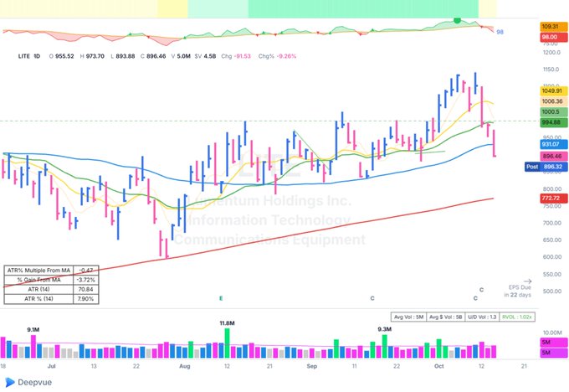This screenshot has height=392, width=569.
Task: Click the U/D Vol : 1.3 box
Action: (x=482, y=317)
